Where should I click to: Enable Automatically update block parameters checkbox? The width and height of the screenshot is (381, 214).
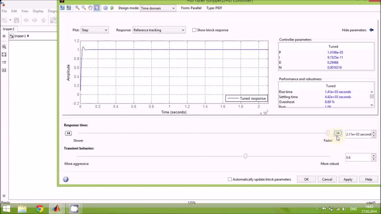pos(230,179)
